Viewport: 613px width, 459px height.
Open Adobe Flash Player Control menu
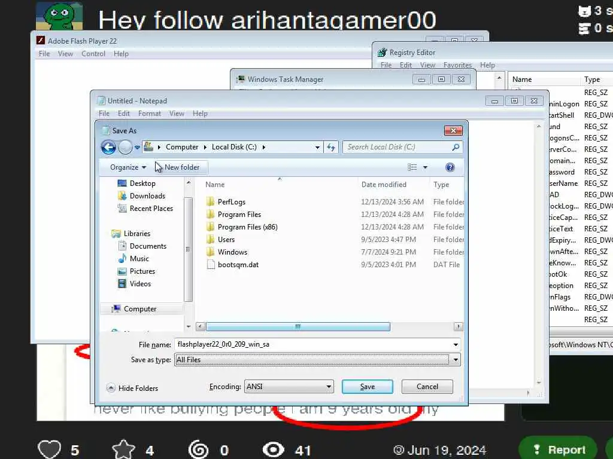93,54
